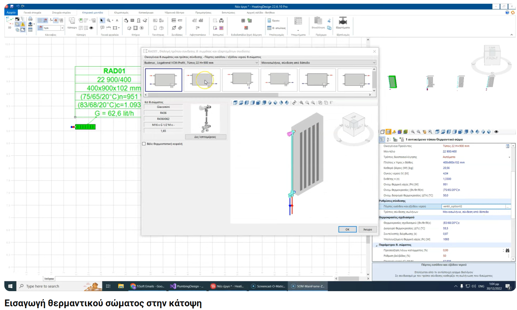Viewport: 517px width, 310px height.
Task: Click the Άκυρο cancel button
Action: click(x=368, y=229)
